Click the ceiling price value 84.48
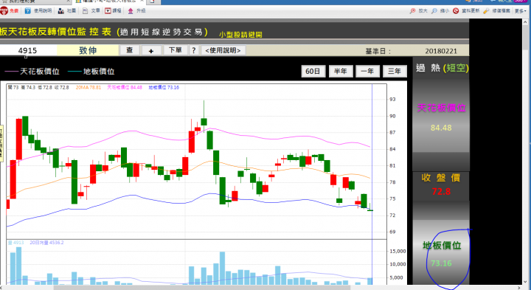 pyautogui.click(x=441, y=128)
